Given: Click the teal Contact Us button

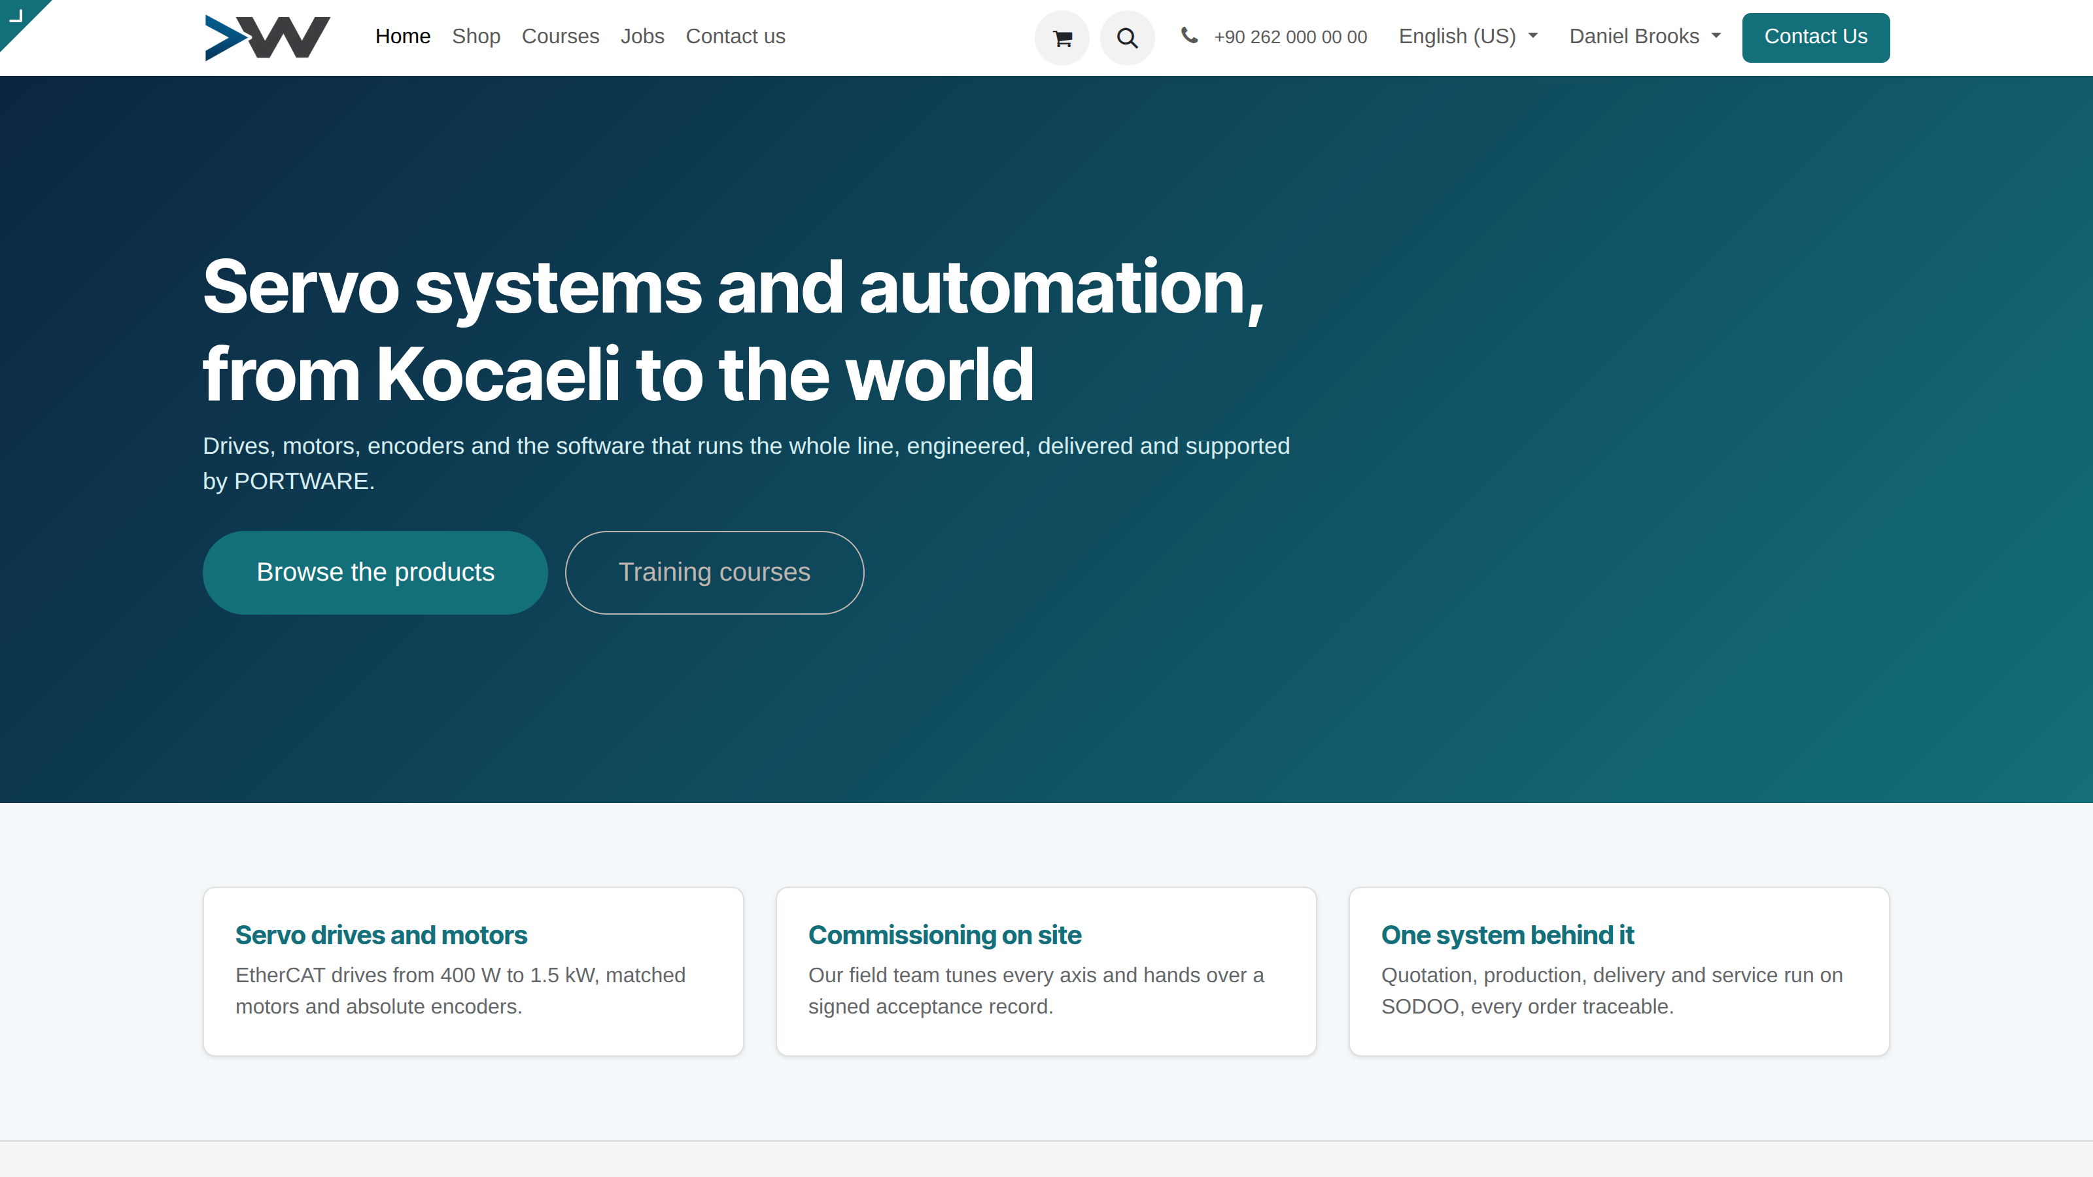Looking at the screenshot, I should pyautogui.click(x=1815, y=37).
